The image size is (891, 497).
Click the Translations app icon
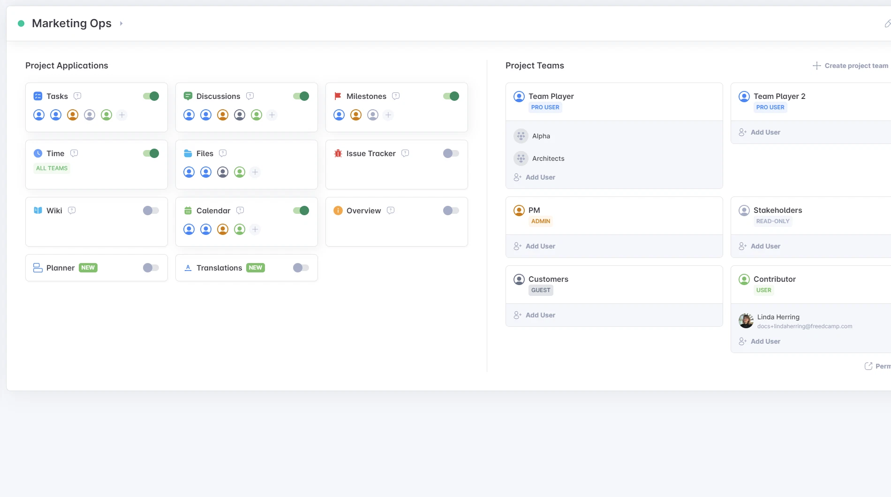(x=188, y=268)
